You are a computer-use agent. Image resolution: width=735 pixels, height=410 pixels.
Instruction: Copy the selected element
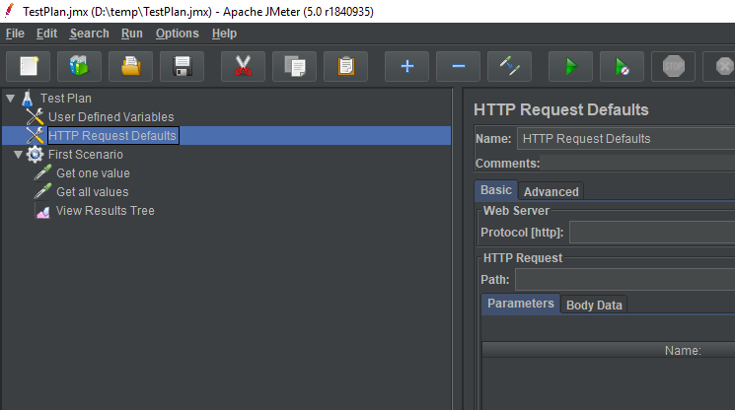click(x=294, y=66)
